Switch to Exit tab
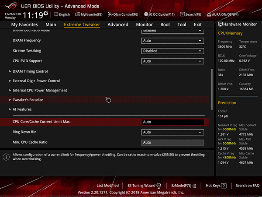The height and width of the screenshot is (197, 262). tap(198, 25)
